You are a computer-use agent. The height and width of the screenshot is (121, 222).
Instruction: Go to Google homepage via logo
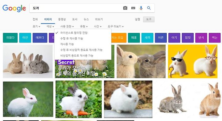tap(14, 8)
